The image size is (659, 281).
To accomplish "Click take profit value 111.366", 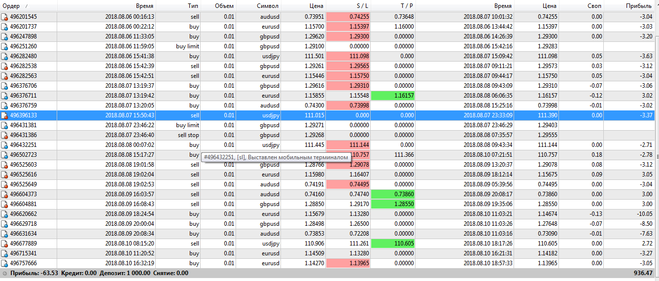I will 404,155.
